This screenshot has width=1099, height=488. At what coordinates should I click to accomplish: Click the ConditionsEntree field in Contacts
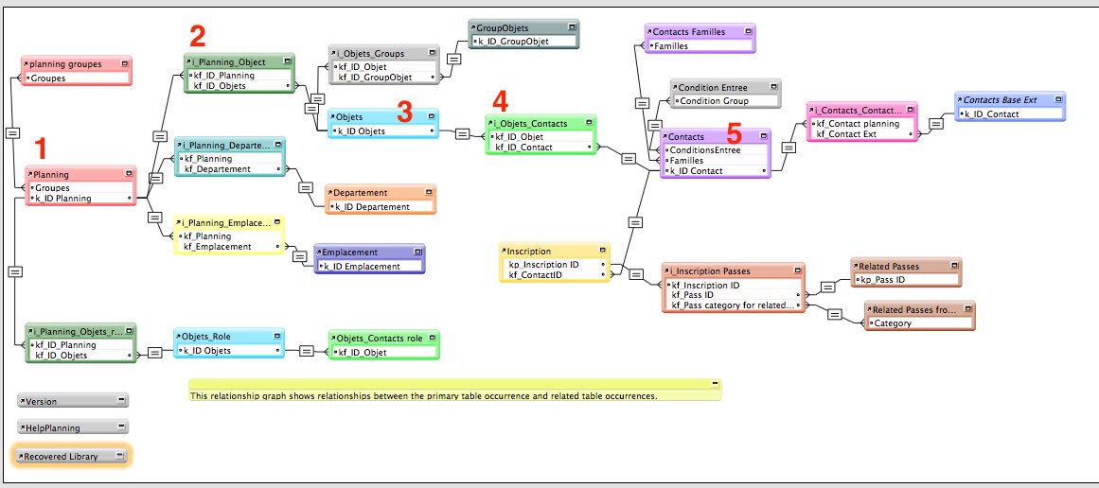pos(716,149)
